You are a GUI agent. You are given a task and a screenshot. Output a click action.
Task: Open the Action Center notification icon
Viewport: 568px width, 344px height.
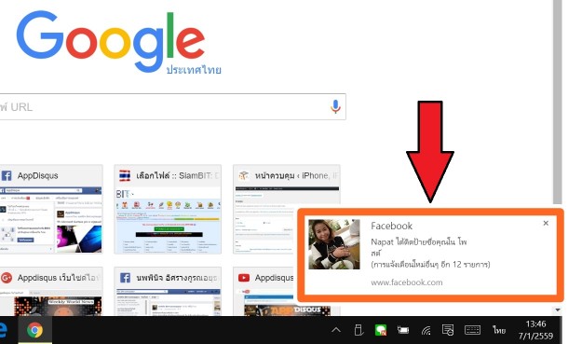click(x=448, y=330)
